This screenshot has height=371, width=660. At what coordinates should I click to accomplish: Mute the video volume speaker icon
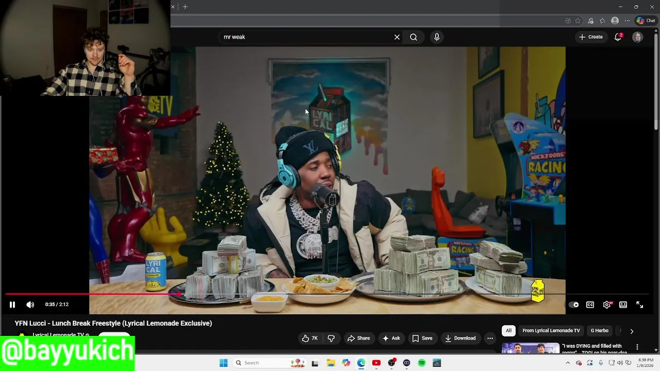point(30,305)
